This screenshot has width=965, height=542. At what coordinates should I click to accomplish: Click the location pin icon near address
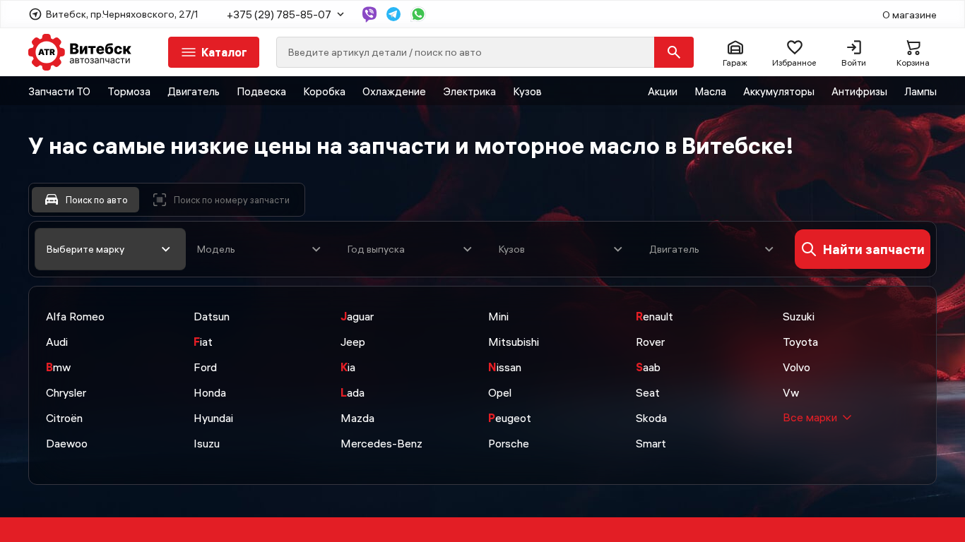click(35, 14)
